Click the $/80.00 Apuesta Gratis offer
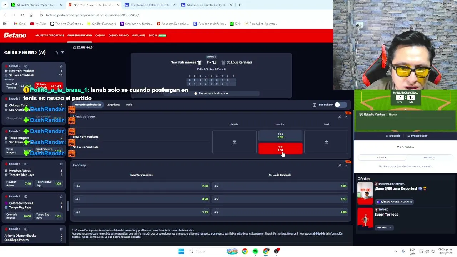Screen dimensions: 457x257 (394, 202)
